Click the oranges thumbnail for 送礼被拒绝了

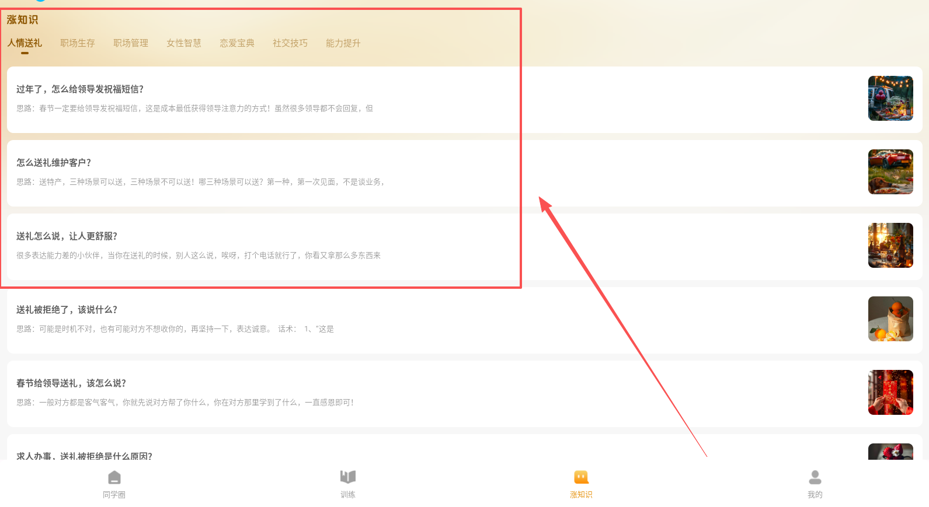click(890, 319)
